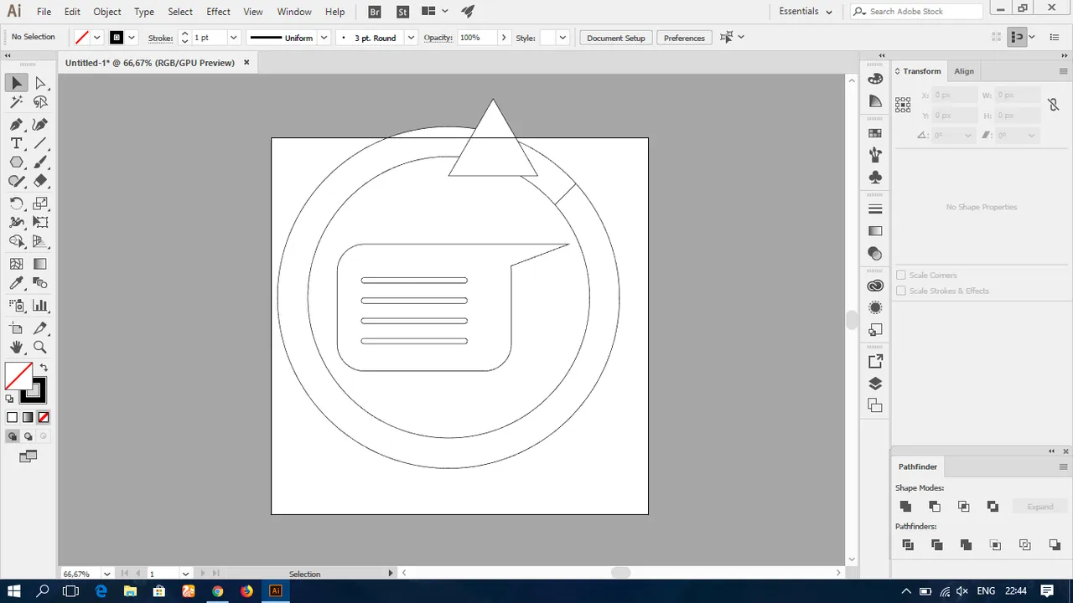Select the Rotate tool
1073x603 pixels.
pyautogui.click(x=16, y=204)
